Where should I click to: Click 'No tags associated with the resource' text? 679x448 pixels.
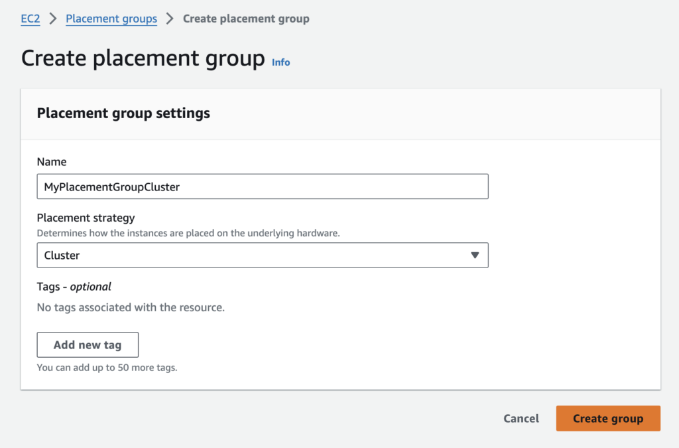131,307
